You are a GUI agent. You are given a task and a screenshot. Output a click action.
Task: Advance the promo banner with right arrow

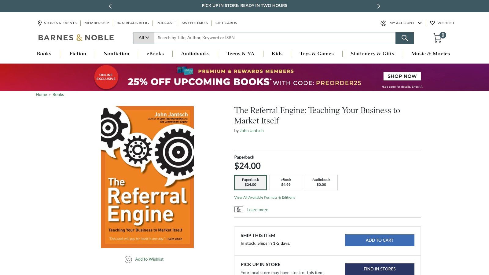click(378, 6)
